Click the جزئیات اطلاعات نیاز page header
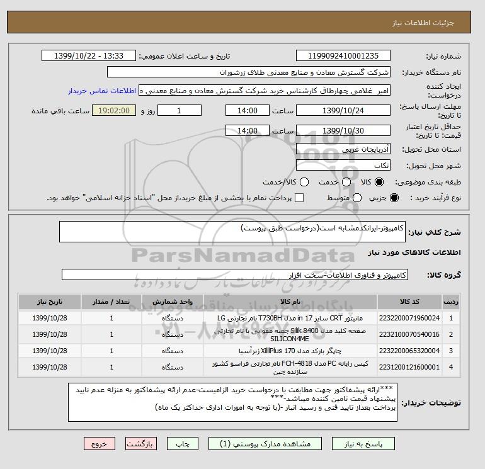Screen dimensions: 485x469 (423, 23)
